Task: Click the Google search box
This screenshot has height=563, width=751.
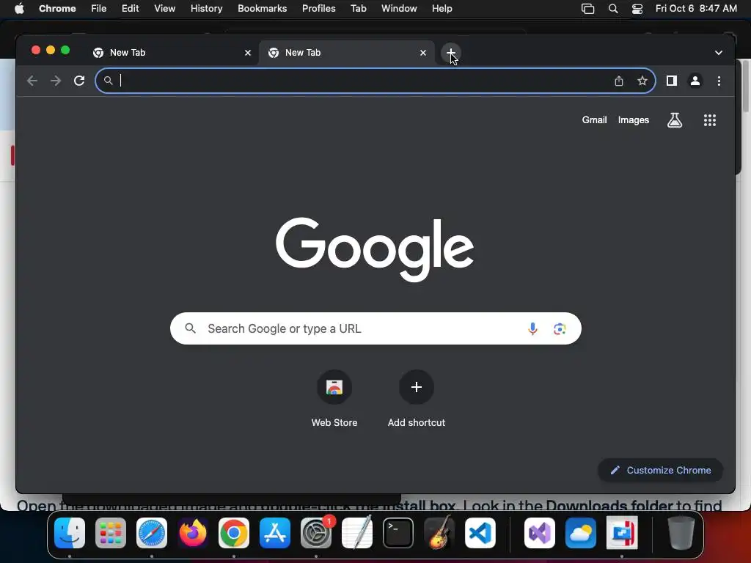Action: [375, 329]
